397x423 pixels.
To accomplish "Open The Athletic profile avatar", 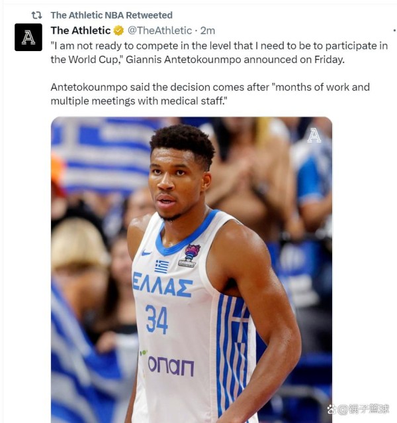I will point(28,37).
